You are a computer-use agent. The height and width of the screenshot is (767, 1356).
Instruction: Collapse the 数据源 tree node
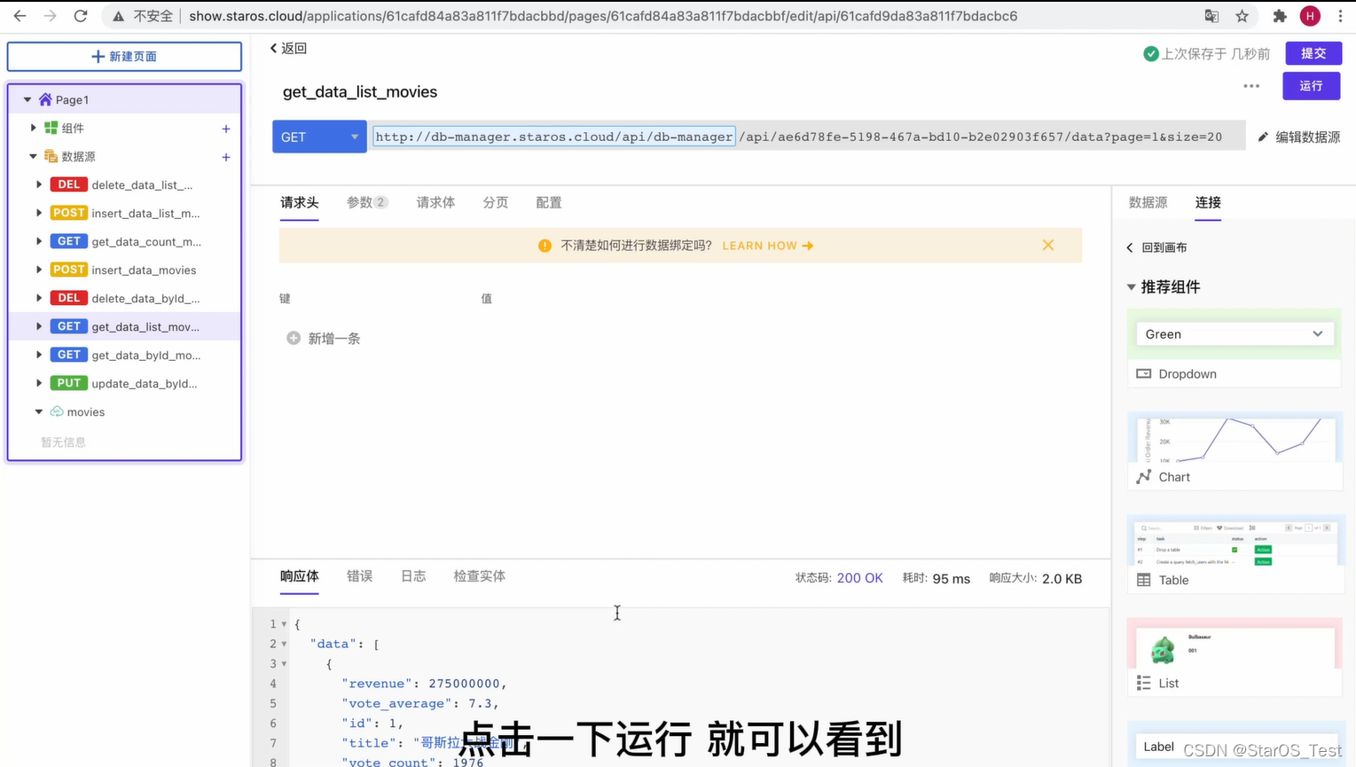pyautogui.click(x=33, y=156)
